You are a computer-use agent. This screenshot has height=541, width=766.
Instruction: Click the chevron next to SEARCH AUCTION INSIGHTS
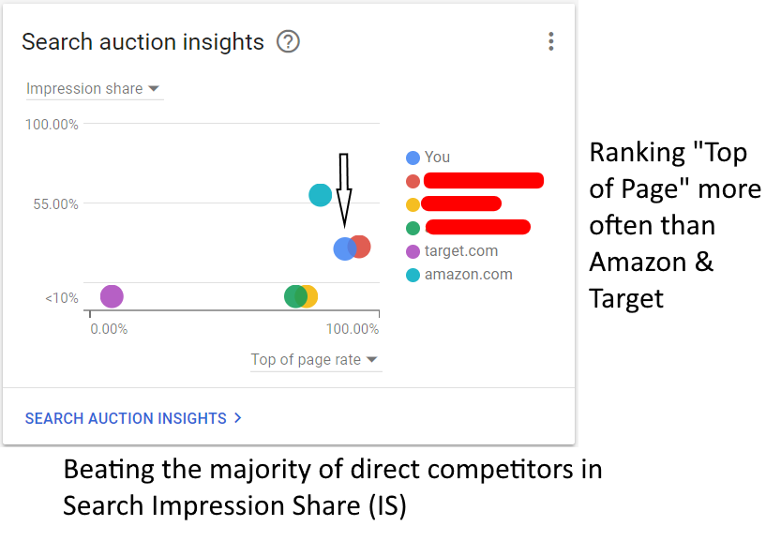tap(237, 418)
